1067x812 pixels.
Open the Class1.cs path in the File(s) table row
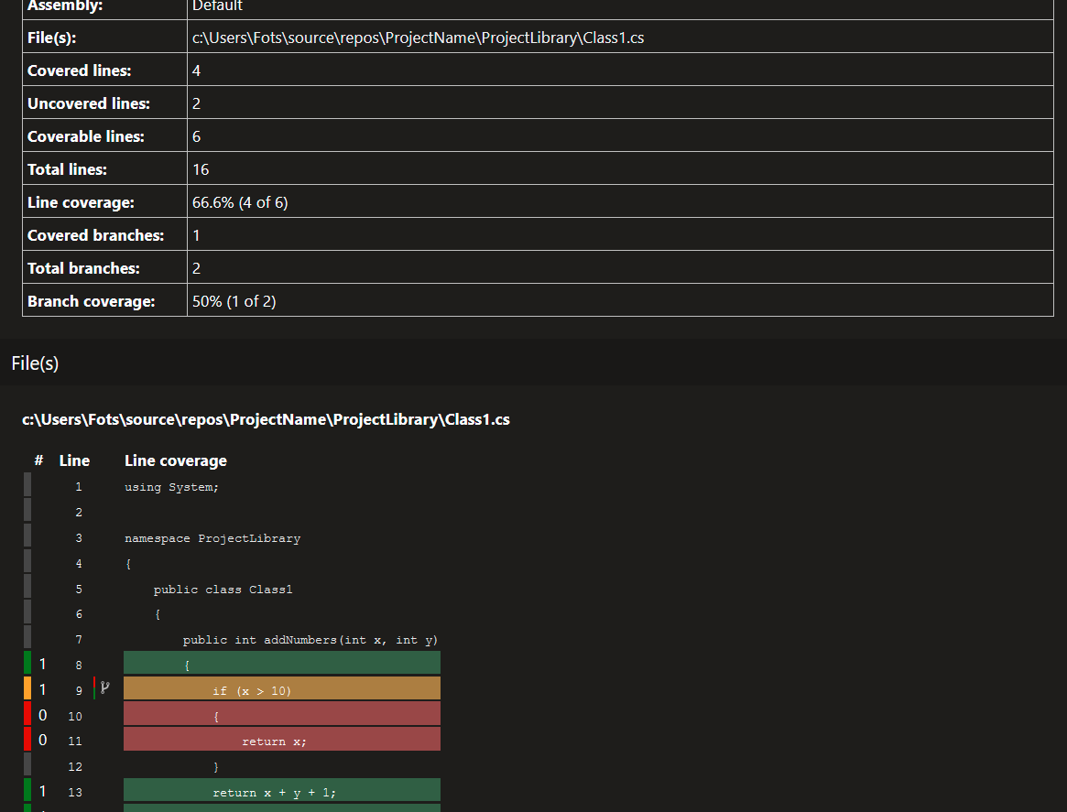pyautogui.click(x=418, y=38)
